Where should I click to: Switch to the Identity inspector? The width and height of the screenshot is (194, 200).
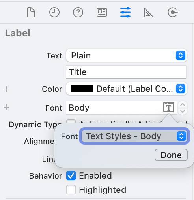pyautogui.click(x=102, y=12)
